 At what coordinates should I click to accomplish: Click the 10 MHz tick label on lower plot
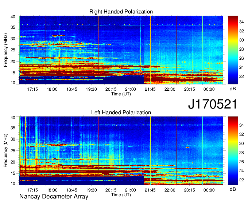(13, 184)
